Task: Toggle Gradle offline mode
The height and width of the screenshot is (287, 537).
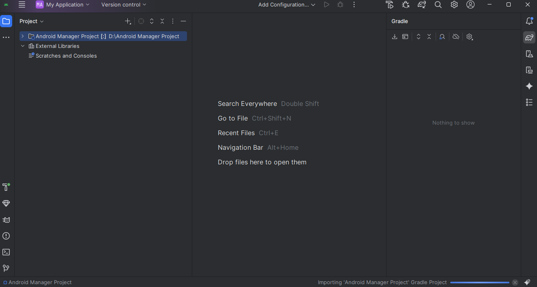Action: click(456, 37)
